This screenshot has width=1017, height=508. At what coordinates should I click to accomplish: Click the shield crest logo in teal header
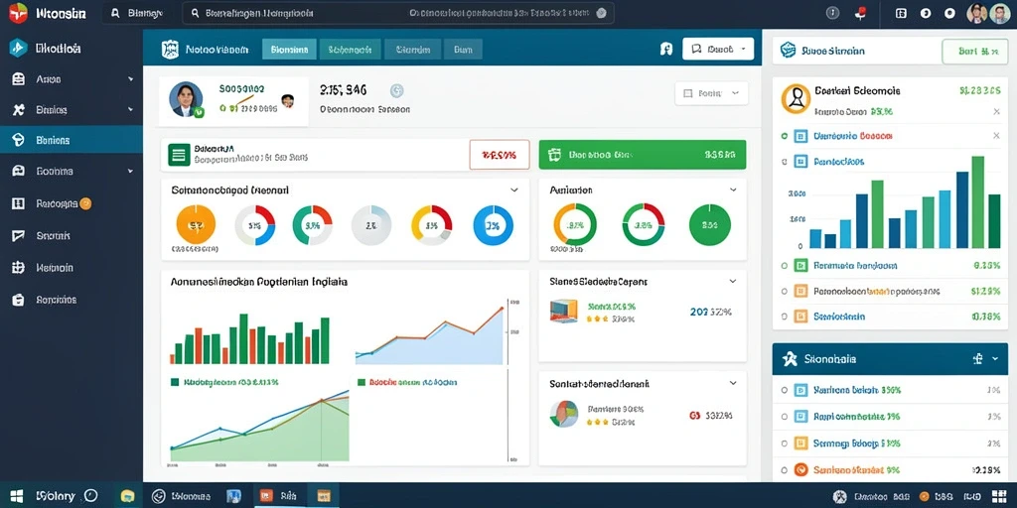click(x=170, y=50)
